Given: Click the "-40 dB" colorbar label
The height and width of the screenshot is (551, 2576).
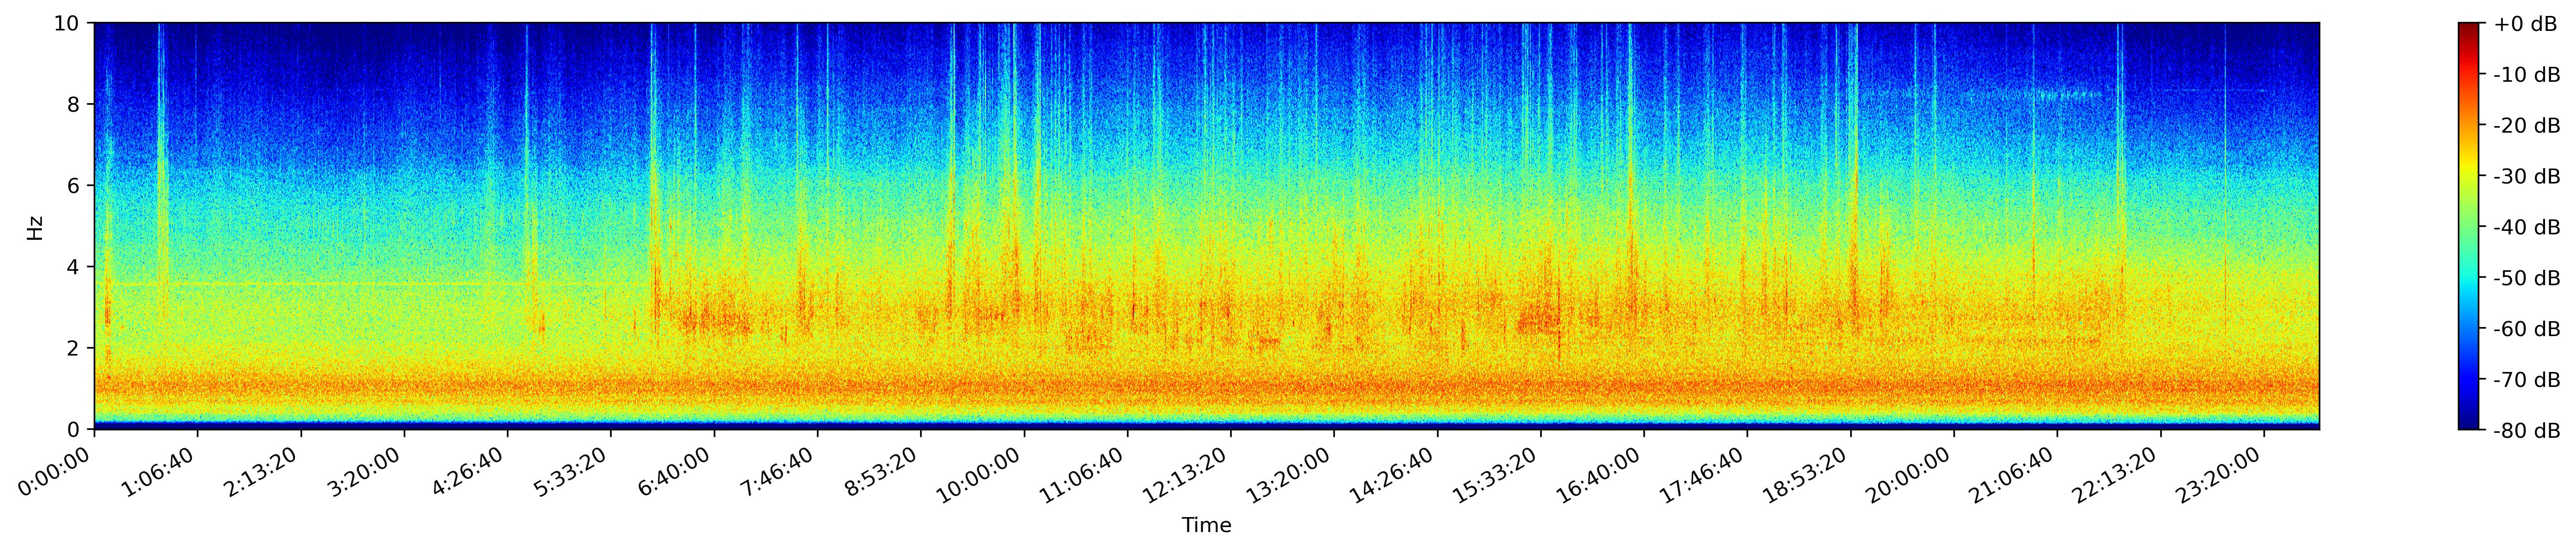Looking at the screenshot, I should click(x=2528, y=228).
